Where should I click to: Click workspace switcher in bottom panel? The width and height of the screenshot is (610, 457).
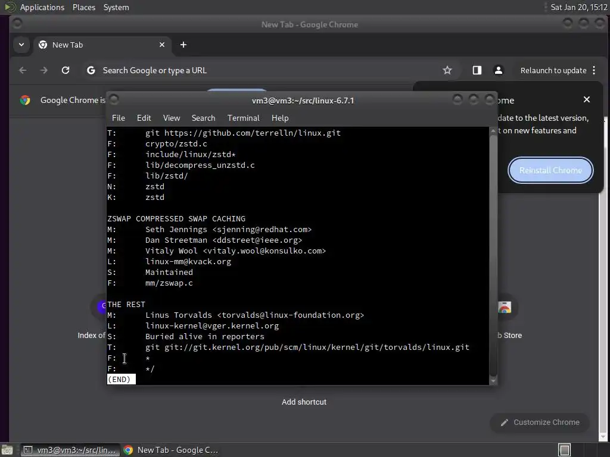564,450
